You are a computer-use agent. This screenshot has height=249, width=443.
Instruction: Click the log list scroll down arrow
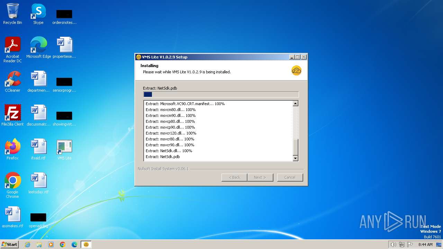click(296, 158)
